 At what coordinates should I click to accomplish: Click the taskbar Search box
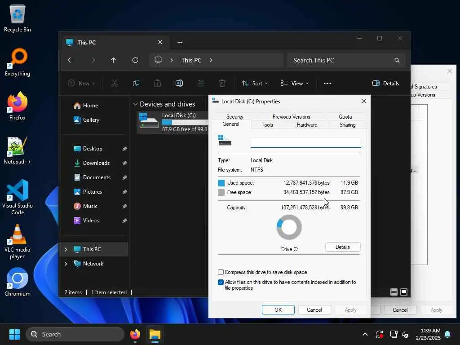(75, 334)
